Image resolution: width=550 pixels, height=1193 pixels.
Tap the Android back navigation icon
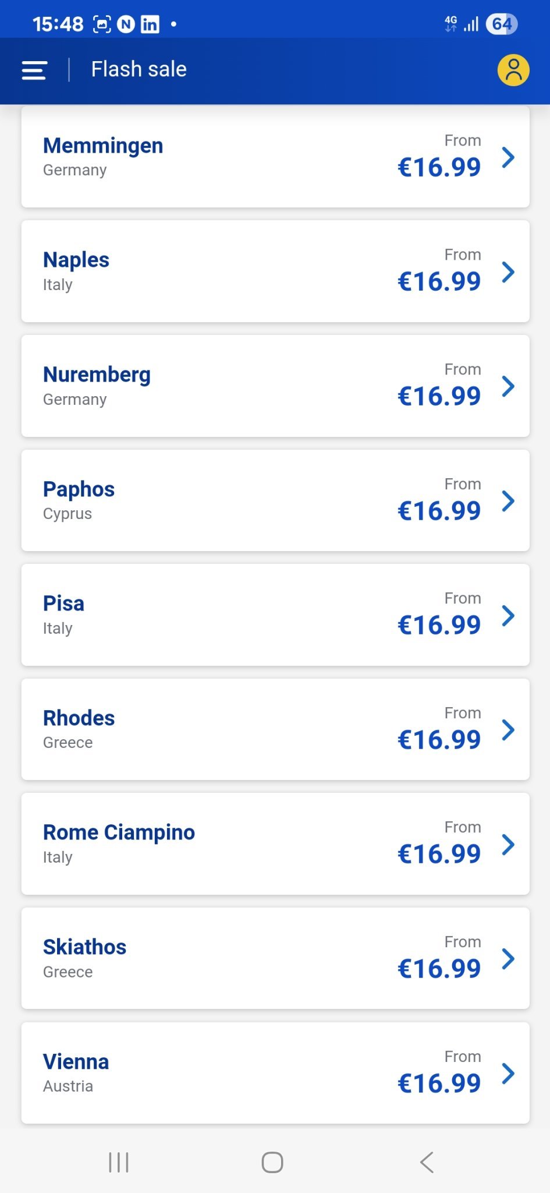(427, 1162)
